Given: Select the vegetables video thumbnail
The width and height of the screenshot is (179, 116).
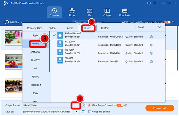Looking at the screenshot, I should (x=13, y=38).
